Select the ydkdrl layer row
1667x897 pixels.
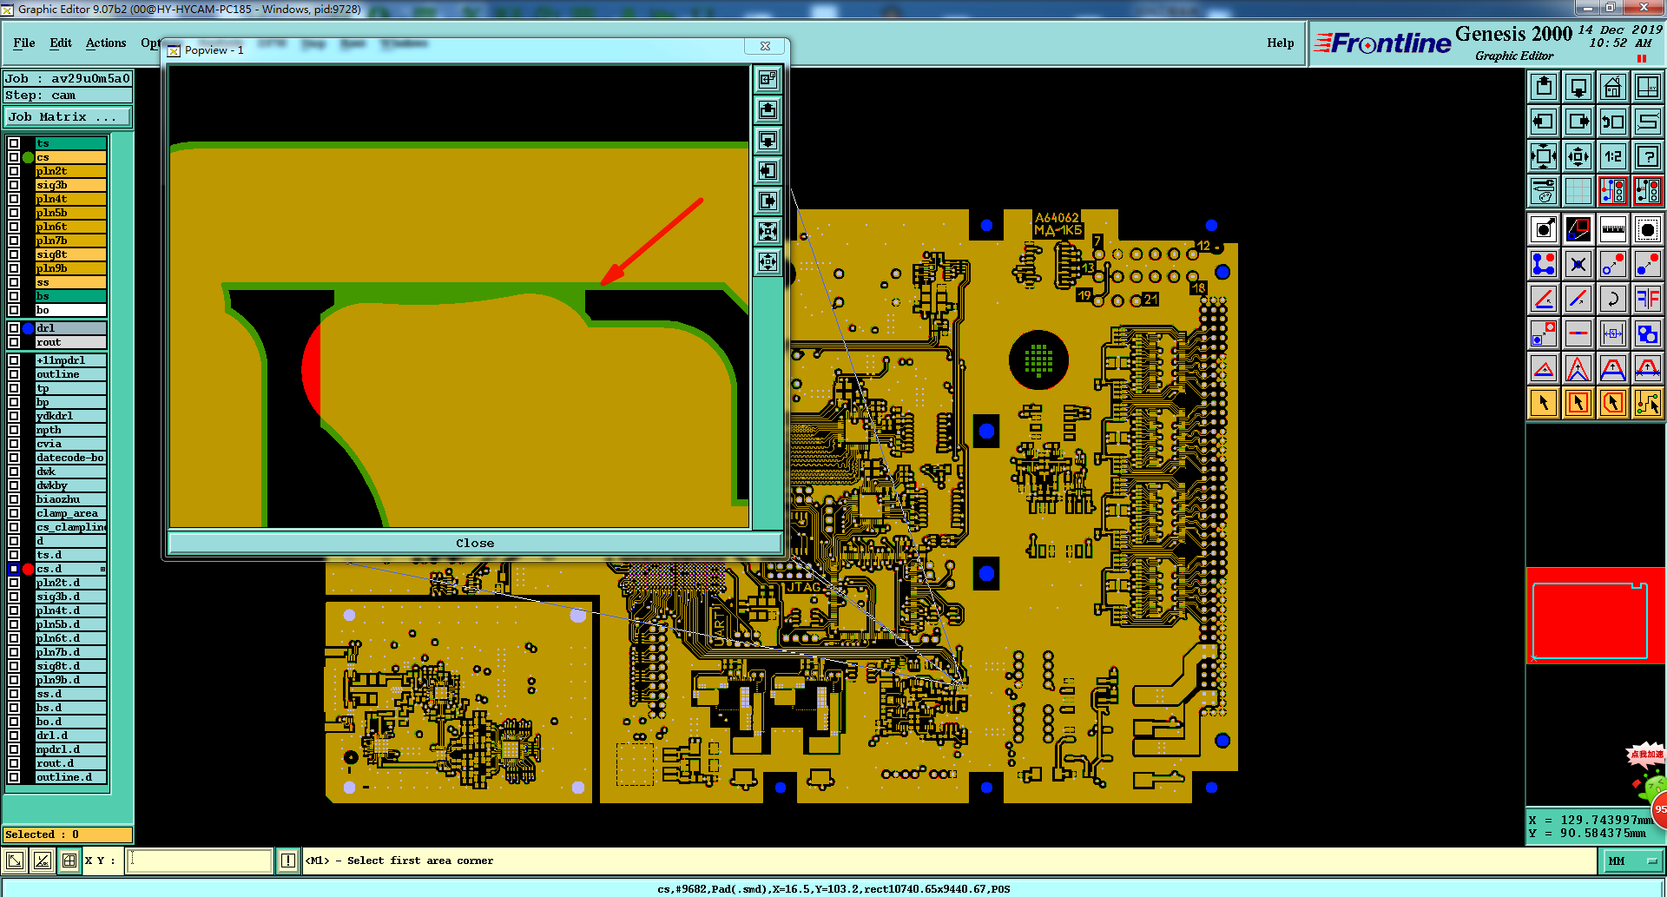point(71,416)
